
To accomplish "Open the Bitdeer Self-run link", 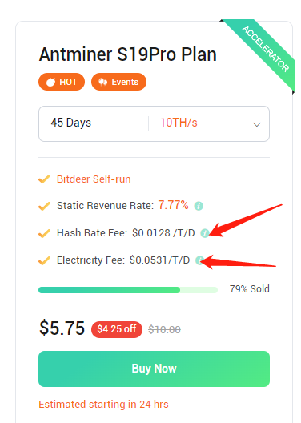I will click(x=94, y=179).
